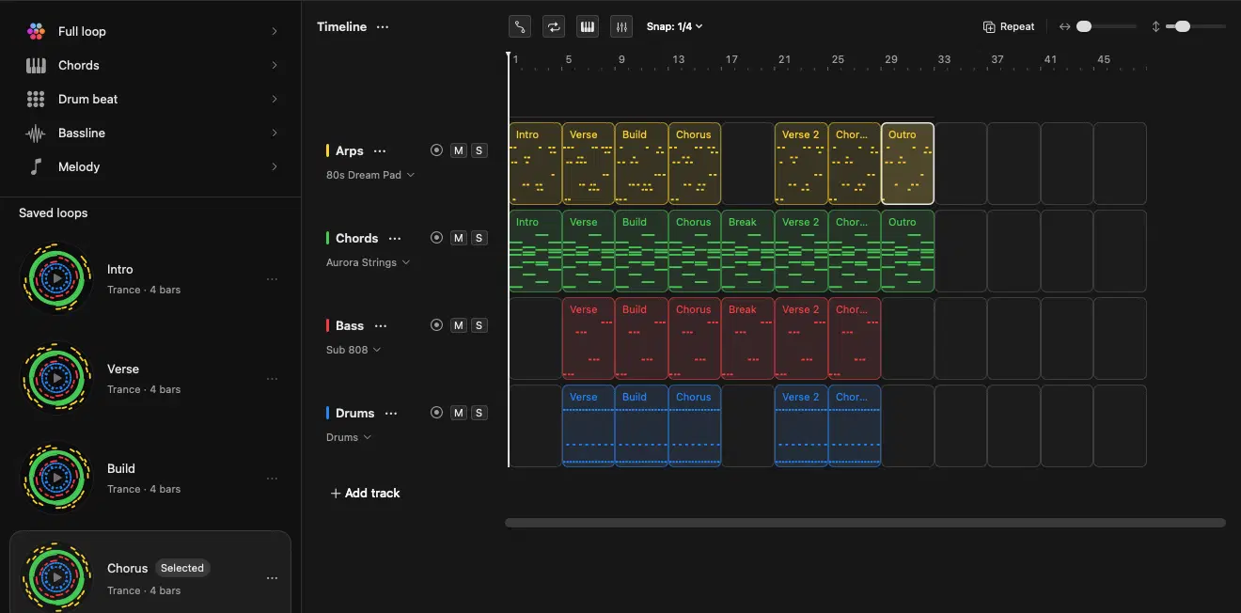Open the mixer sliders icon in toolbar
The height and width of the screenshot is (613, 1241).
coord(621,26)
